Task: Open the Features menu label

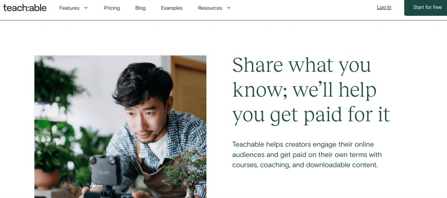Action: click(69, 8)
